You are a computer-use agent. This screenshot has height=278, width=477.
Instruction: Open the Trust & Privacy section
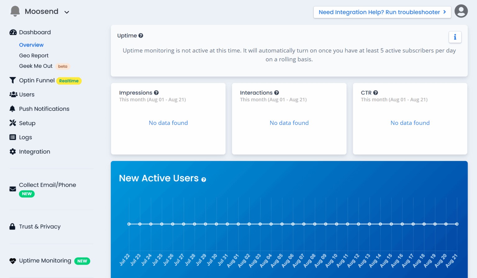(x=40, y=226)
